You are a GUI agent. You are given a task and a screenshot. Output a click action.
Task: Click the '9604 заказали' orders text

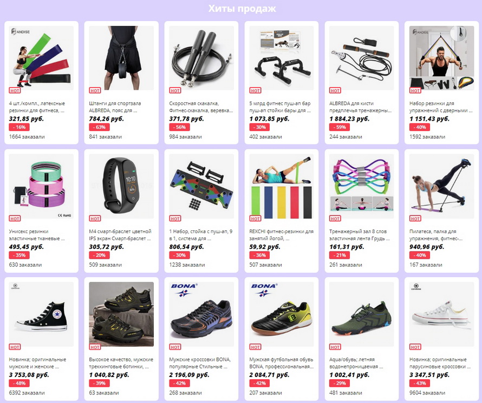427,393
